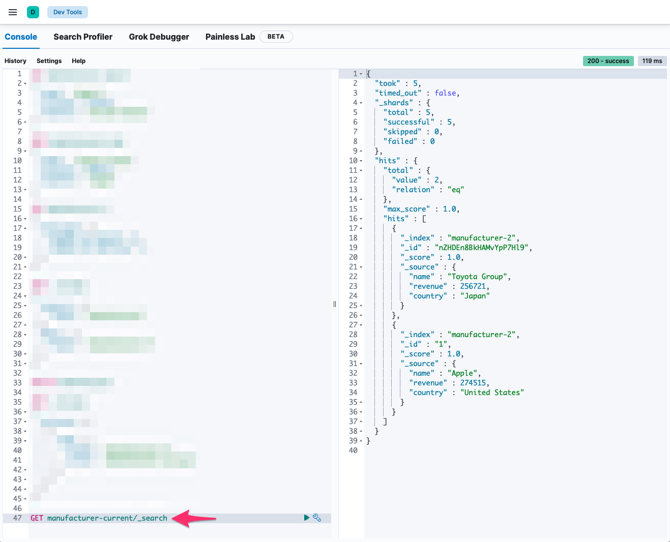This screenshot has height=542, width=670.
Task: Collapse the response root brace on line 1
Action: tap(361, 74)
